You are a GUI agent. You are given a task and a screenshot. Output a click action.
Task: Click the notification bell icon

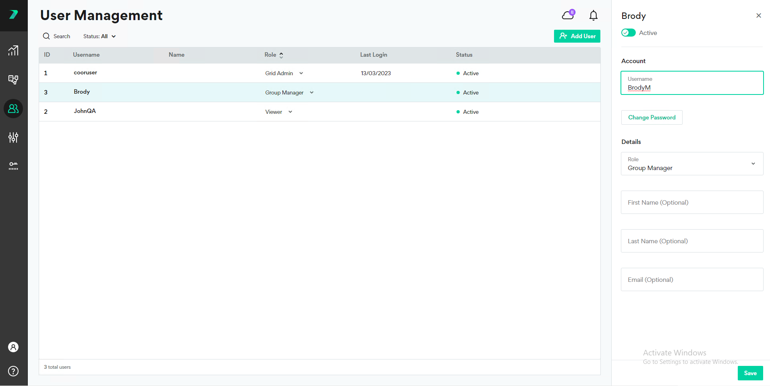point(593,15)
